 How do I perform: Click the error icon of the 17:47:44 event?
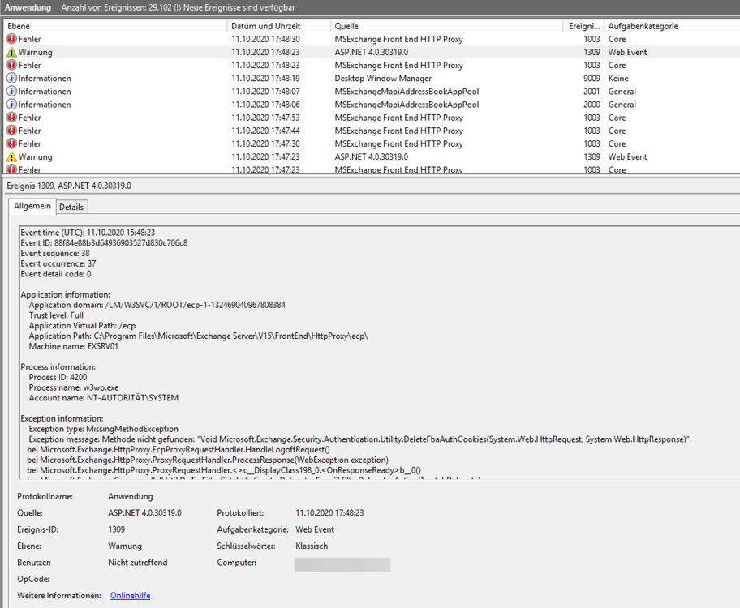pos(11,131)
